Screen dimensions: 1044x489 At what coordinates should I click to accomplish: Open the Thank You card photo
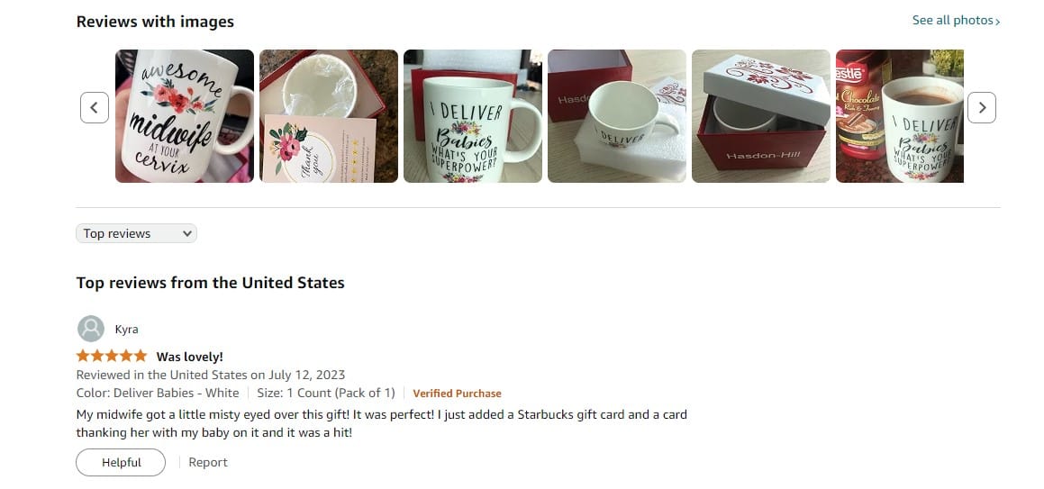pos(329,116)
